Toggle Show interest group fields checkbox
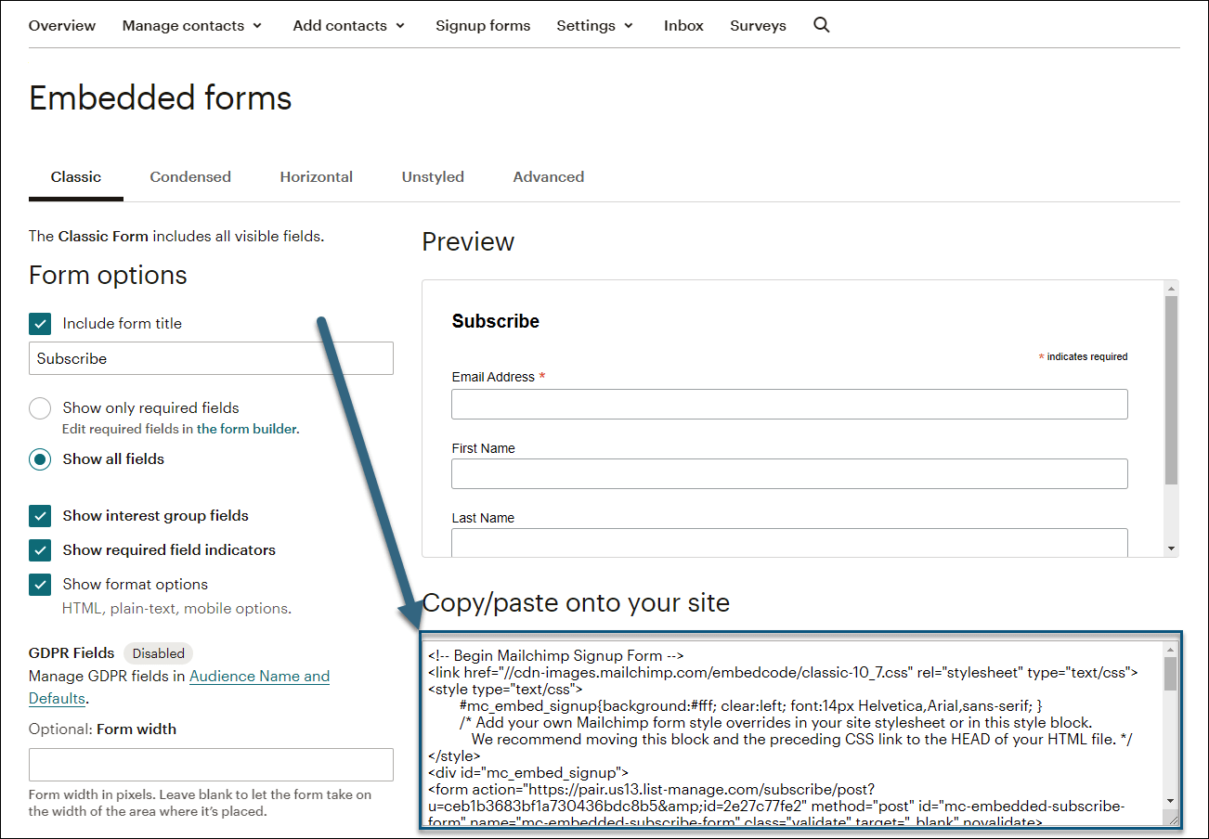The height and width of the screenshot is (839, 1209). point(40,516)
